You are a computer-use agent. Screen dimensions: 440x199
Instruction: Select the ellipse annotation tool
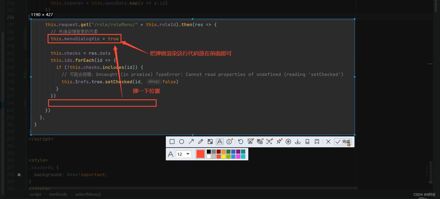(x=182, y=142)
